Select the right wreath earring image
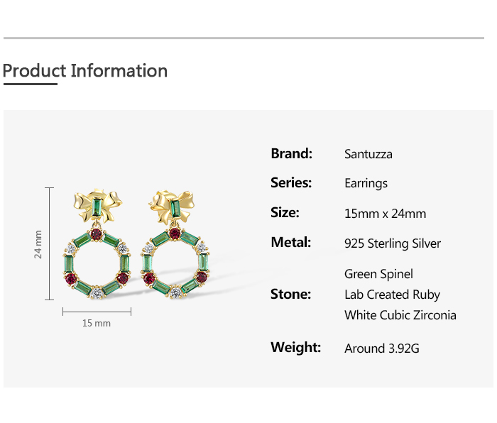This screenshot has width=497, height=423. click(175, 245)
